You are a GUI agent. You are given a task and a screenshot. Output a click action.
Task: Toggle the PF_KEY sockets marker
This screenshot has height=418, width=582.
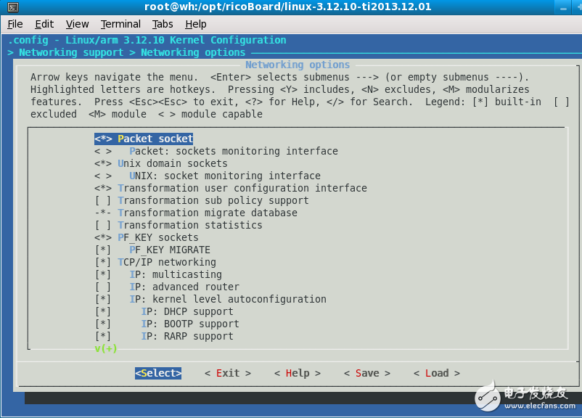point(103,237)
